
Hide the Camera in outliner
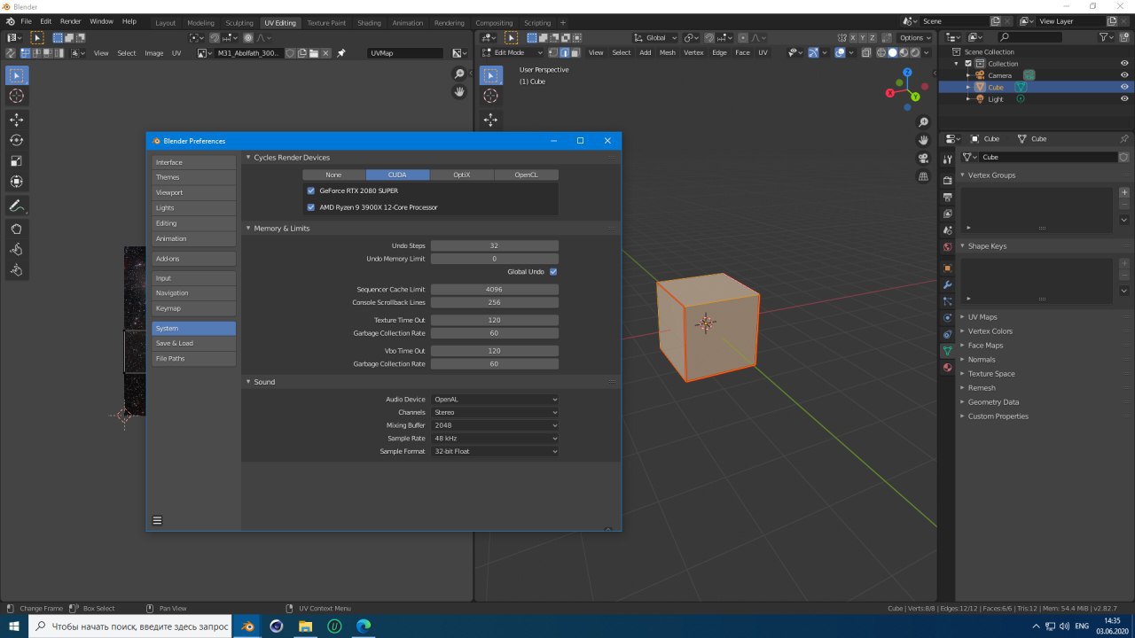click(x=1124, y=75)
